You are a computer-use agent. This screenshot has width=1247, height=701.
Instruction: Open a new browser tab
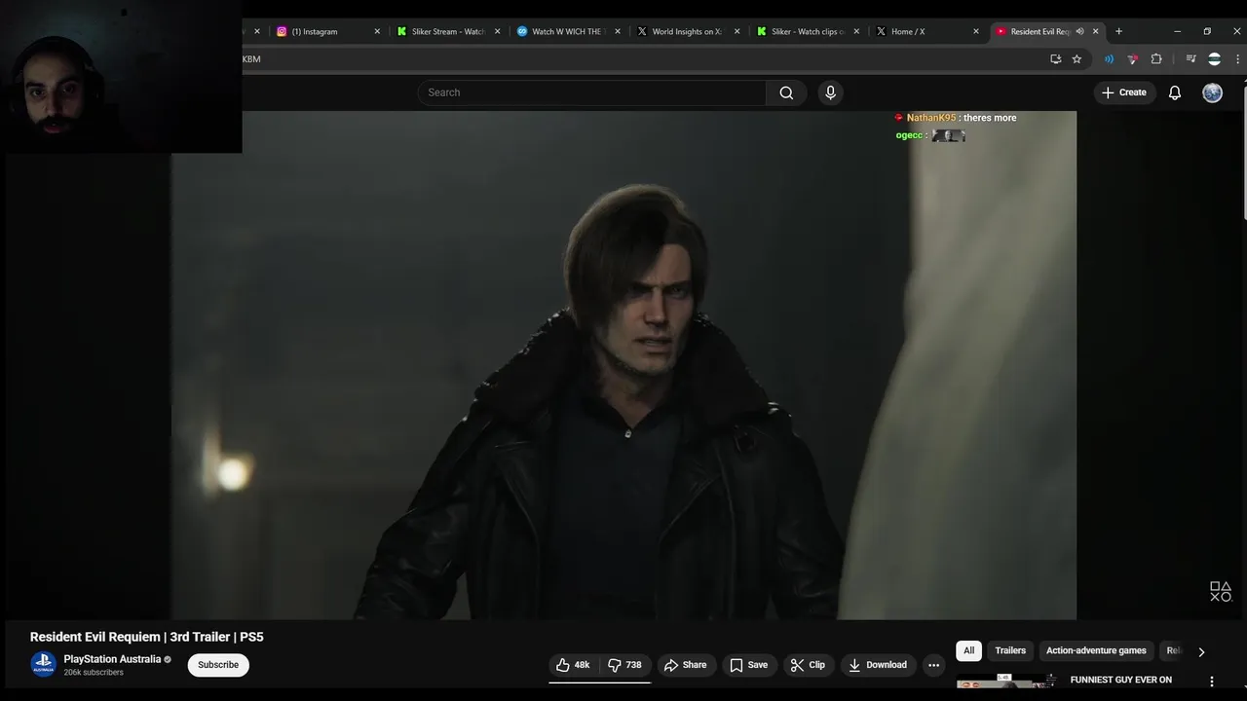point(1118,31)
